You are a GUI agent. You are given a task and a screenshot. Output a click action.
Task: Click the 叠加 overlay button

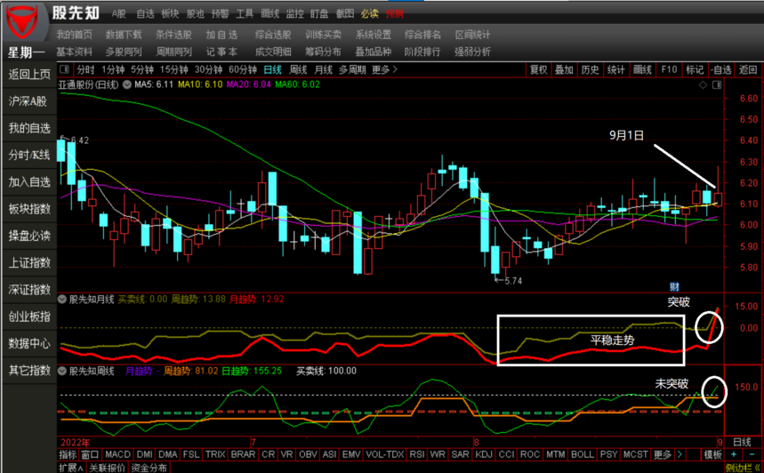564,69
